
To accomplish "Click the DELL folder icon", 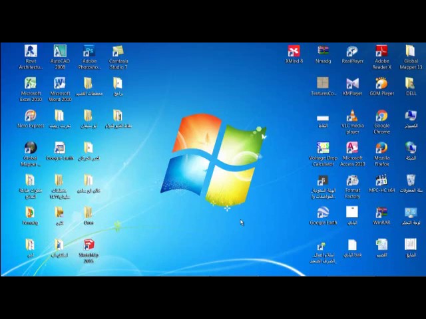I will coord(411,86).
